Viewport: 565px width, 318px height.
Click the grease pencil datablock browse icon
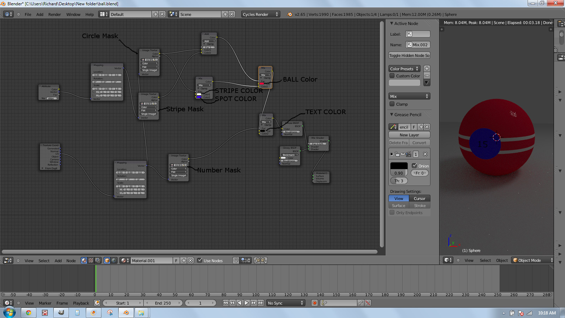393,127
